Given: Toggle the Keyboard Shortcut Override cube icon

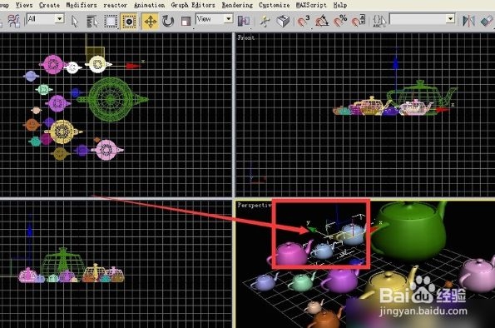Looking at the screenshot, I should click(283, 22).
